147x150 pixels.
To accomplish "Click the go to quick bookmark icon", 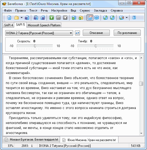I will pyautogui.click(x=112, y=18).
